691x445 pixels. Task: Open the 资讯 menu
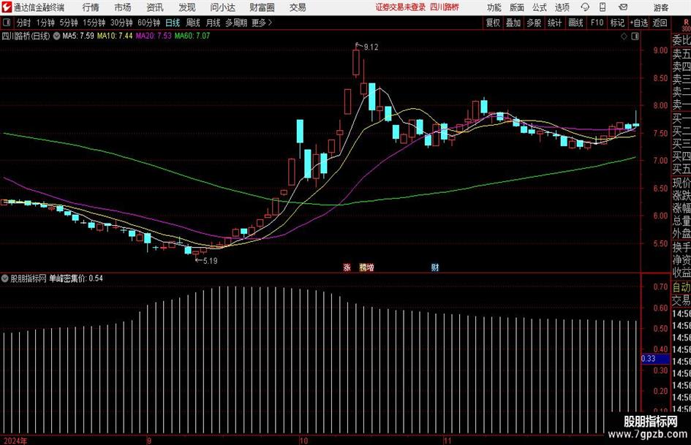click(x=155, y=7)
